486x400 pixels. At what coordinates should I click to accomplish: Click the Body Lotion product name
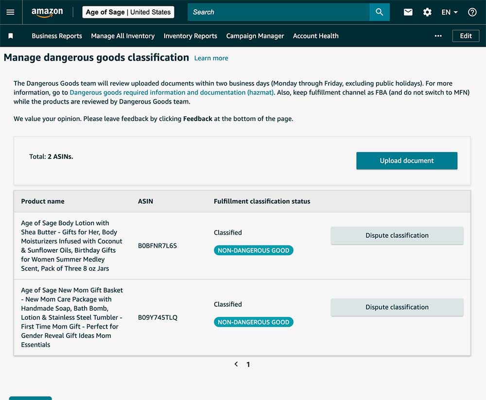tap(71, 245)
